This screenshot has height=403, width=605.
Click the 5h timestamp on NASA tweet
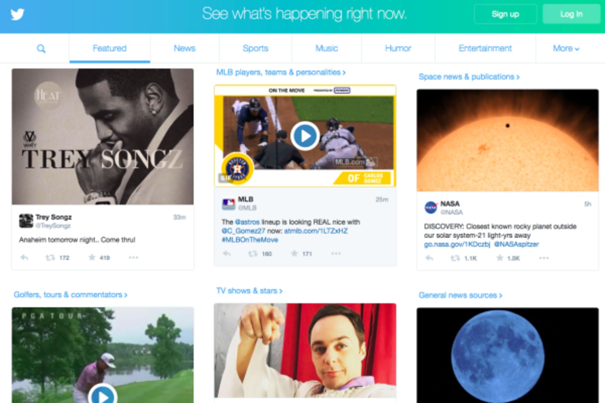point(588,204)
